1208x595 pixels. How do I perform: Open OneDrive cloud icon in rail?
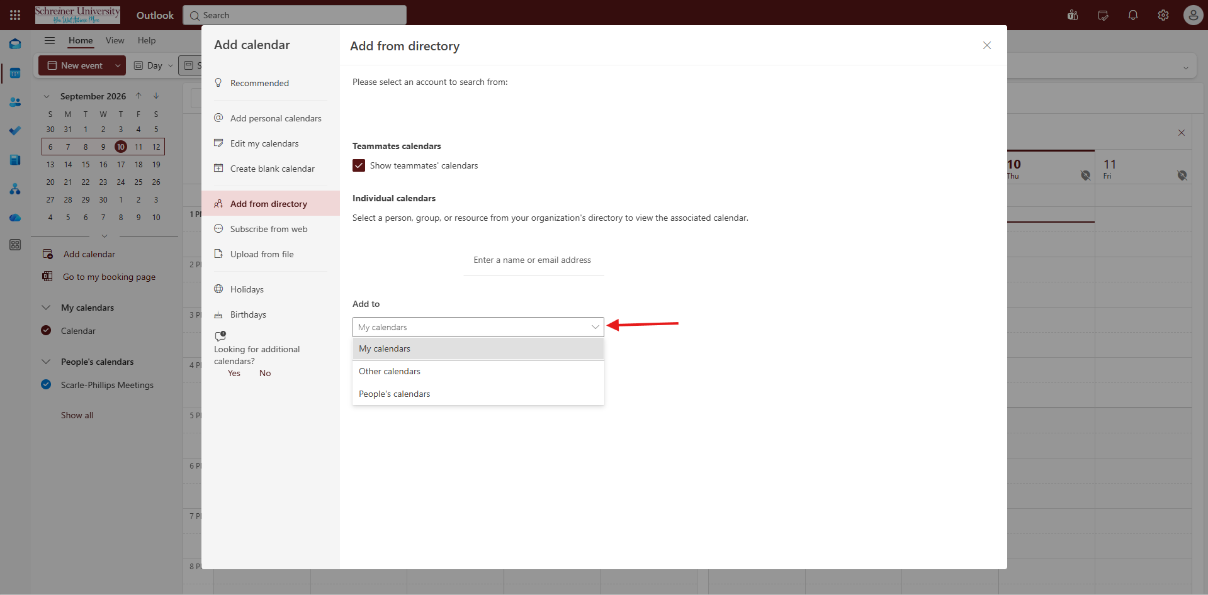pos(15,218)
